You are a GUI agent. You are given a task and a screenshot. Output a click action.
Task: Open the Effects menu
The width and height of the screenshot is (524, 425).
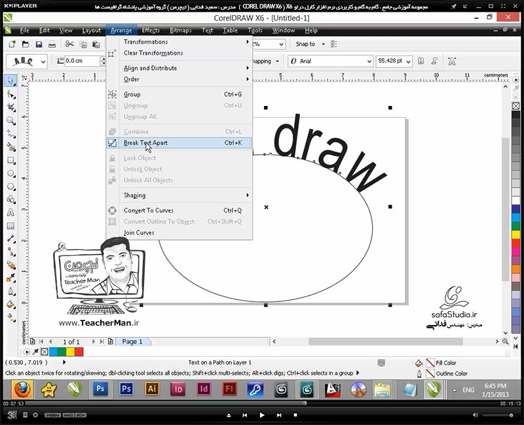click(151, 30)
